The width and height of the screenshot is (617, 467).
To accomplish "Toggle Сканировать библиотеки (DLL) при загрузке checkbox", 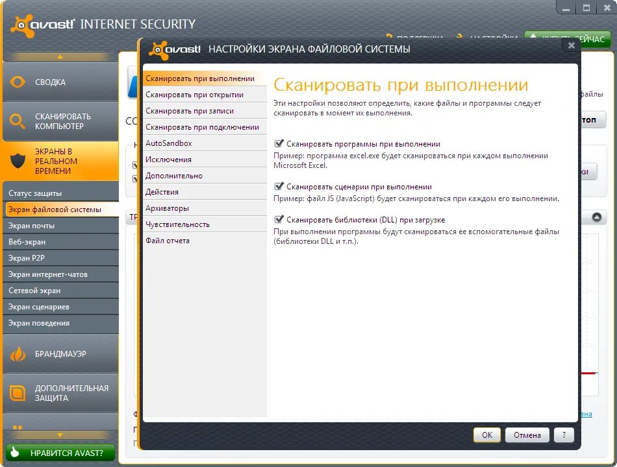I will [x=279, y=219].
